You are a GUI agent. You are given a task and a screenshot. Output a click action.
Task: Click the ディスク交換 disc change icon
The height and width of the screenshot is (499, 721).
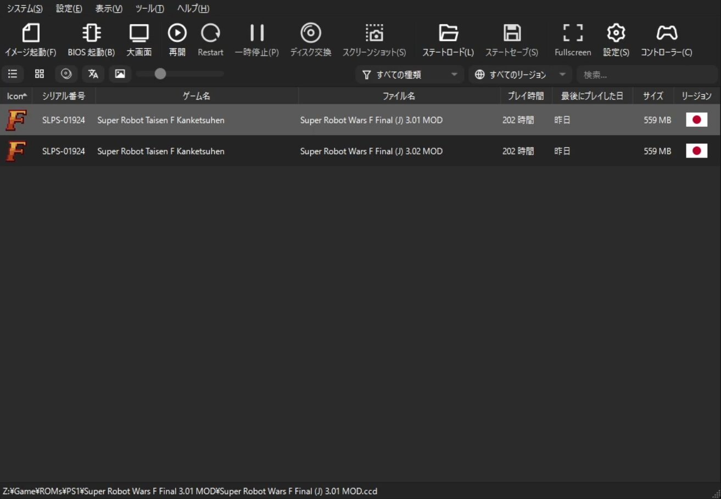[310, 33]
